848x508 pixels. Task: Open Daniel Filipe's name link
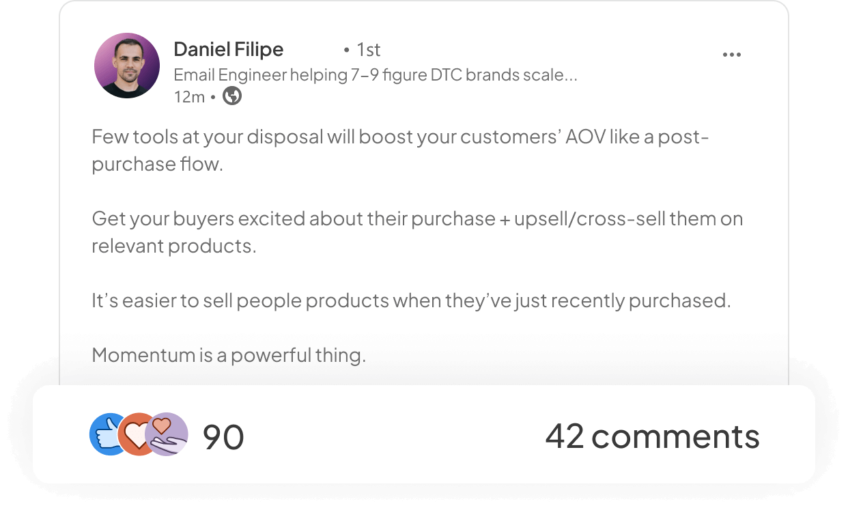[x=229, y=49]
